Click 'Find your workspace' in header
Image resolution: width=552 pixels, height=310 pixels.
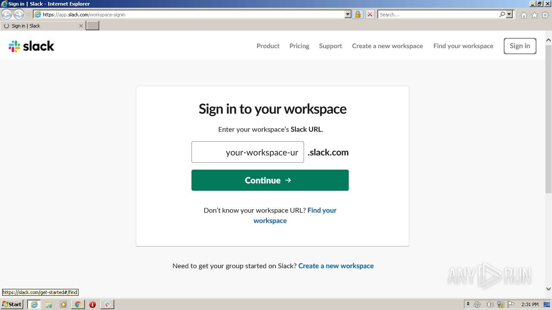[463, 46]
